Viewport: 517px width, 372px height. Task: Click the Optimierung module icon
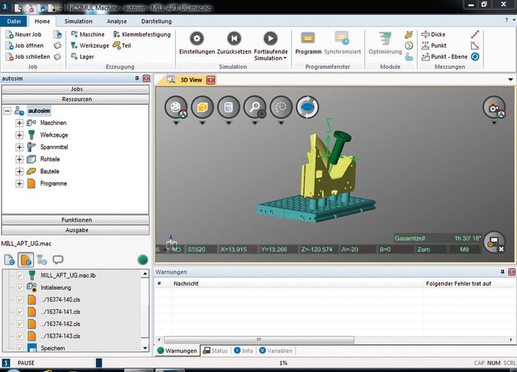[385, 39]
